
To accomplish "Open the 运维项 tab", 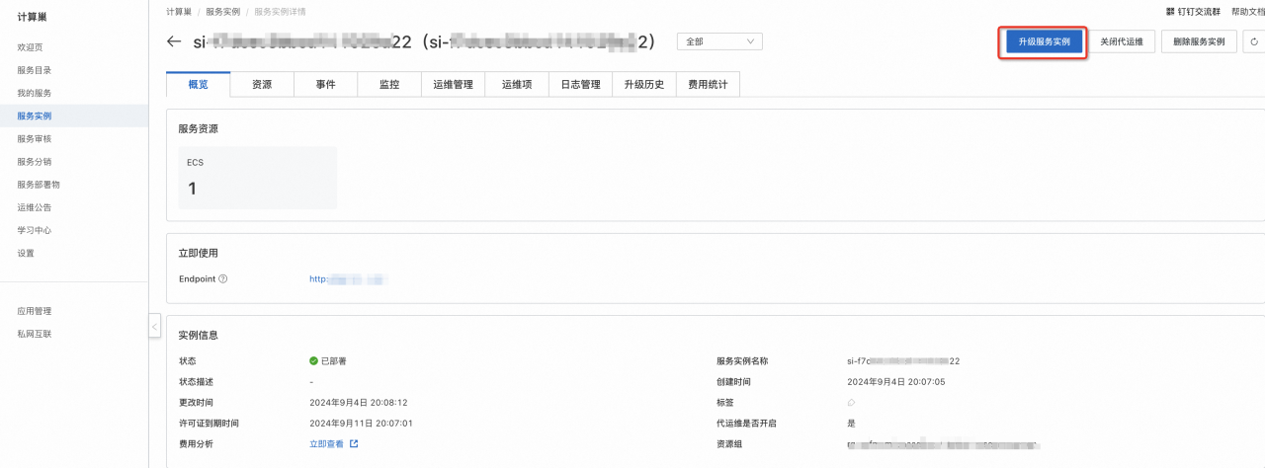I will tap(517, 85).
